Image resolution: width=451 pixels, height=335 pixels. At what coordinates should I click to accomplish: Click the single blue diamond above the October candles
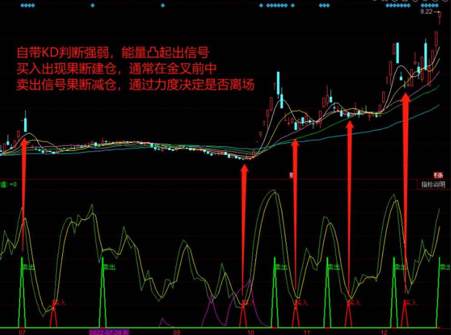pyautogui.click(x=262, y=5)
